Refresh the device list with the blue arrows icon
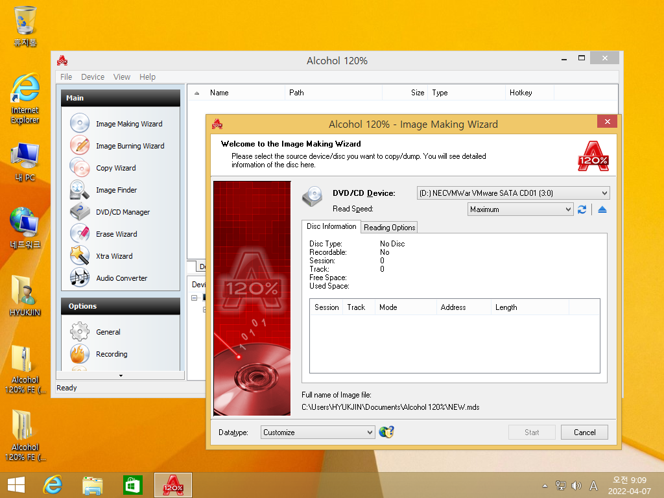Image resolution: width=664 pixels, height=498 pixels. point(582,209)
